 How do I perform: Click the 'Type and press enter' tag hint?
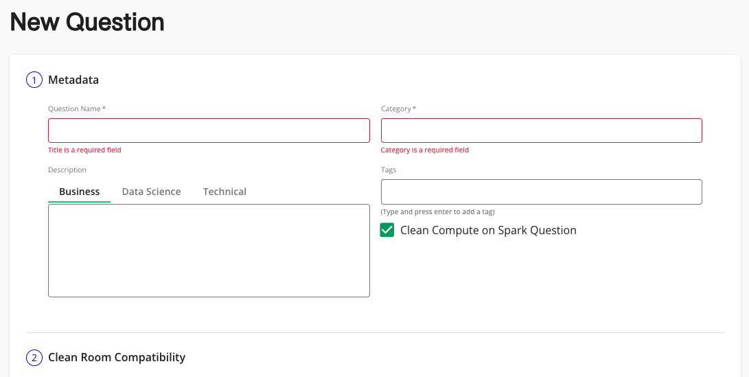pyautogui.click(x=437, y=212)
